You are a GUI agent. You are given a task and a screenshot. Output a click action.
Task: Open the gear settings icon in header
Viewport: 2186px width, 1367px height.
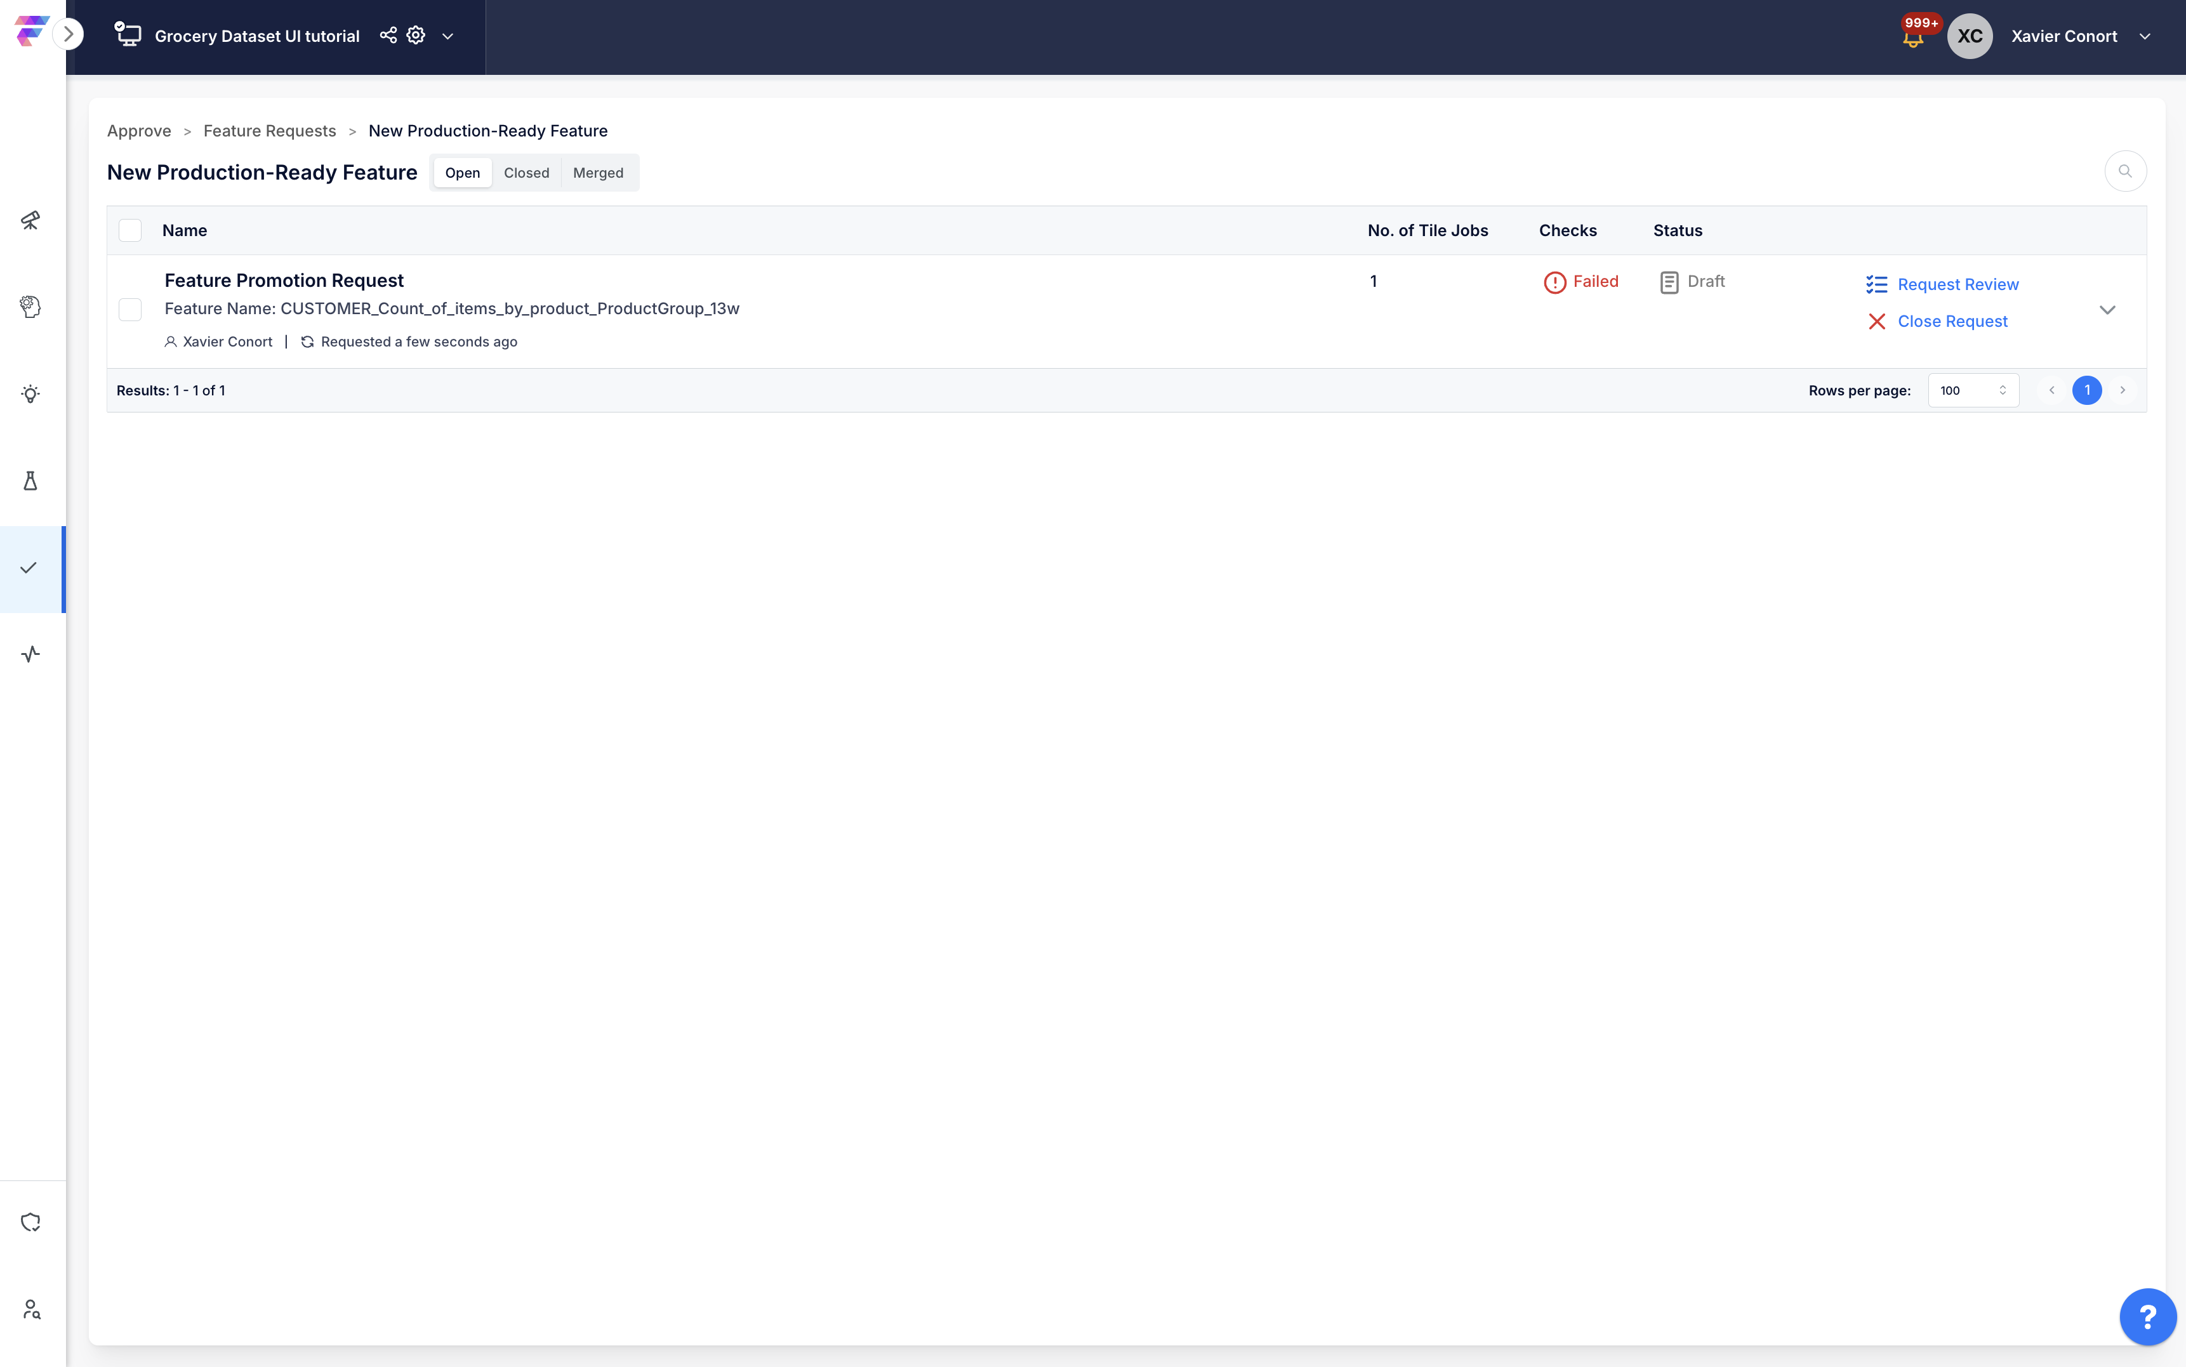[x=416, y=36]
